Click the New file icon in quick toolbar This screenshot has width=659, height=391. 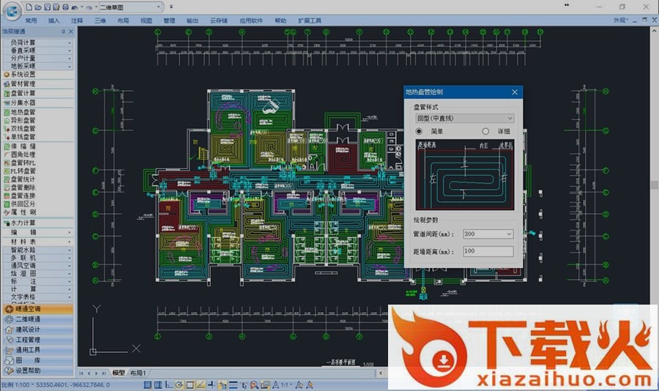(29, 7)
